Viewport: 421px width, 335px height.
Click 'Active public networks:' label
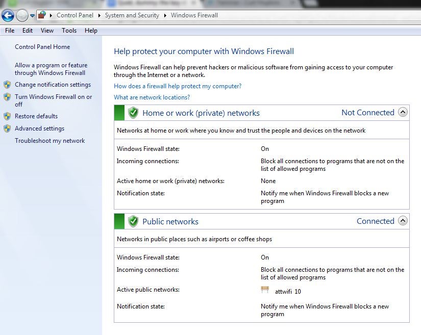148,290
